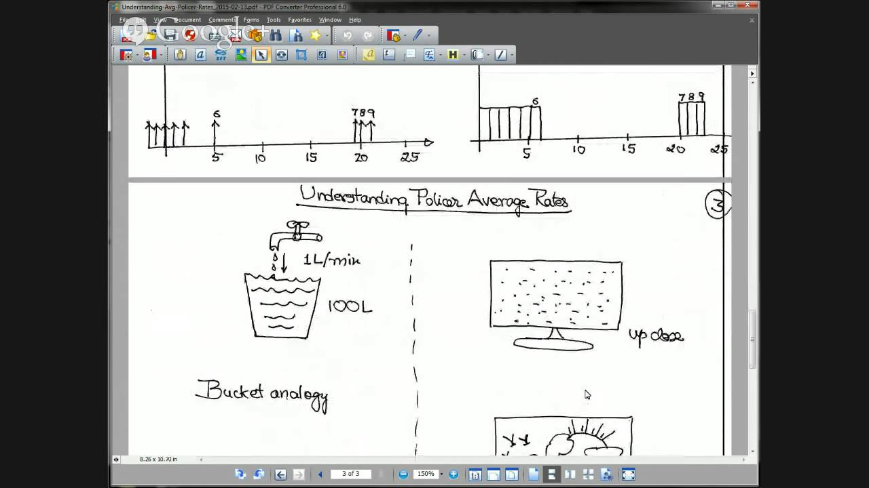Zoom in with the plus button
This screenshot has width=869, height=488.
pyautogui.click(x=454, y=474)
